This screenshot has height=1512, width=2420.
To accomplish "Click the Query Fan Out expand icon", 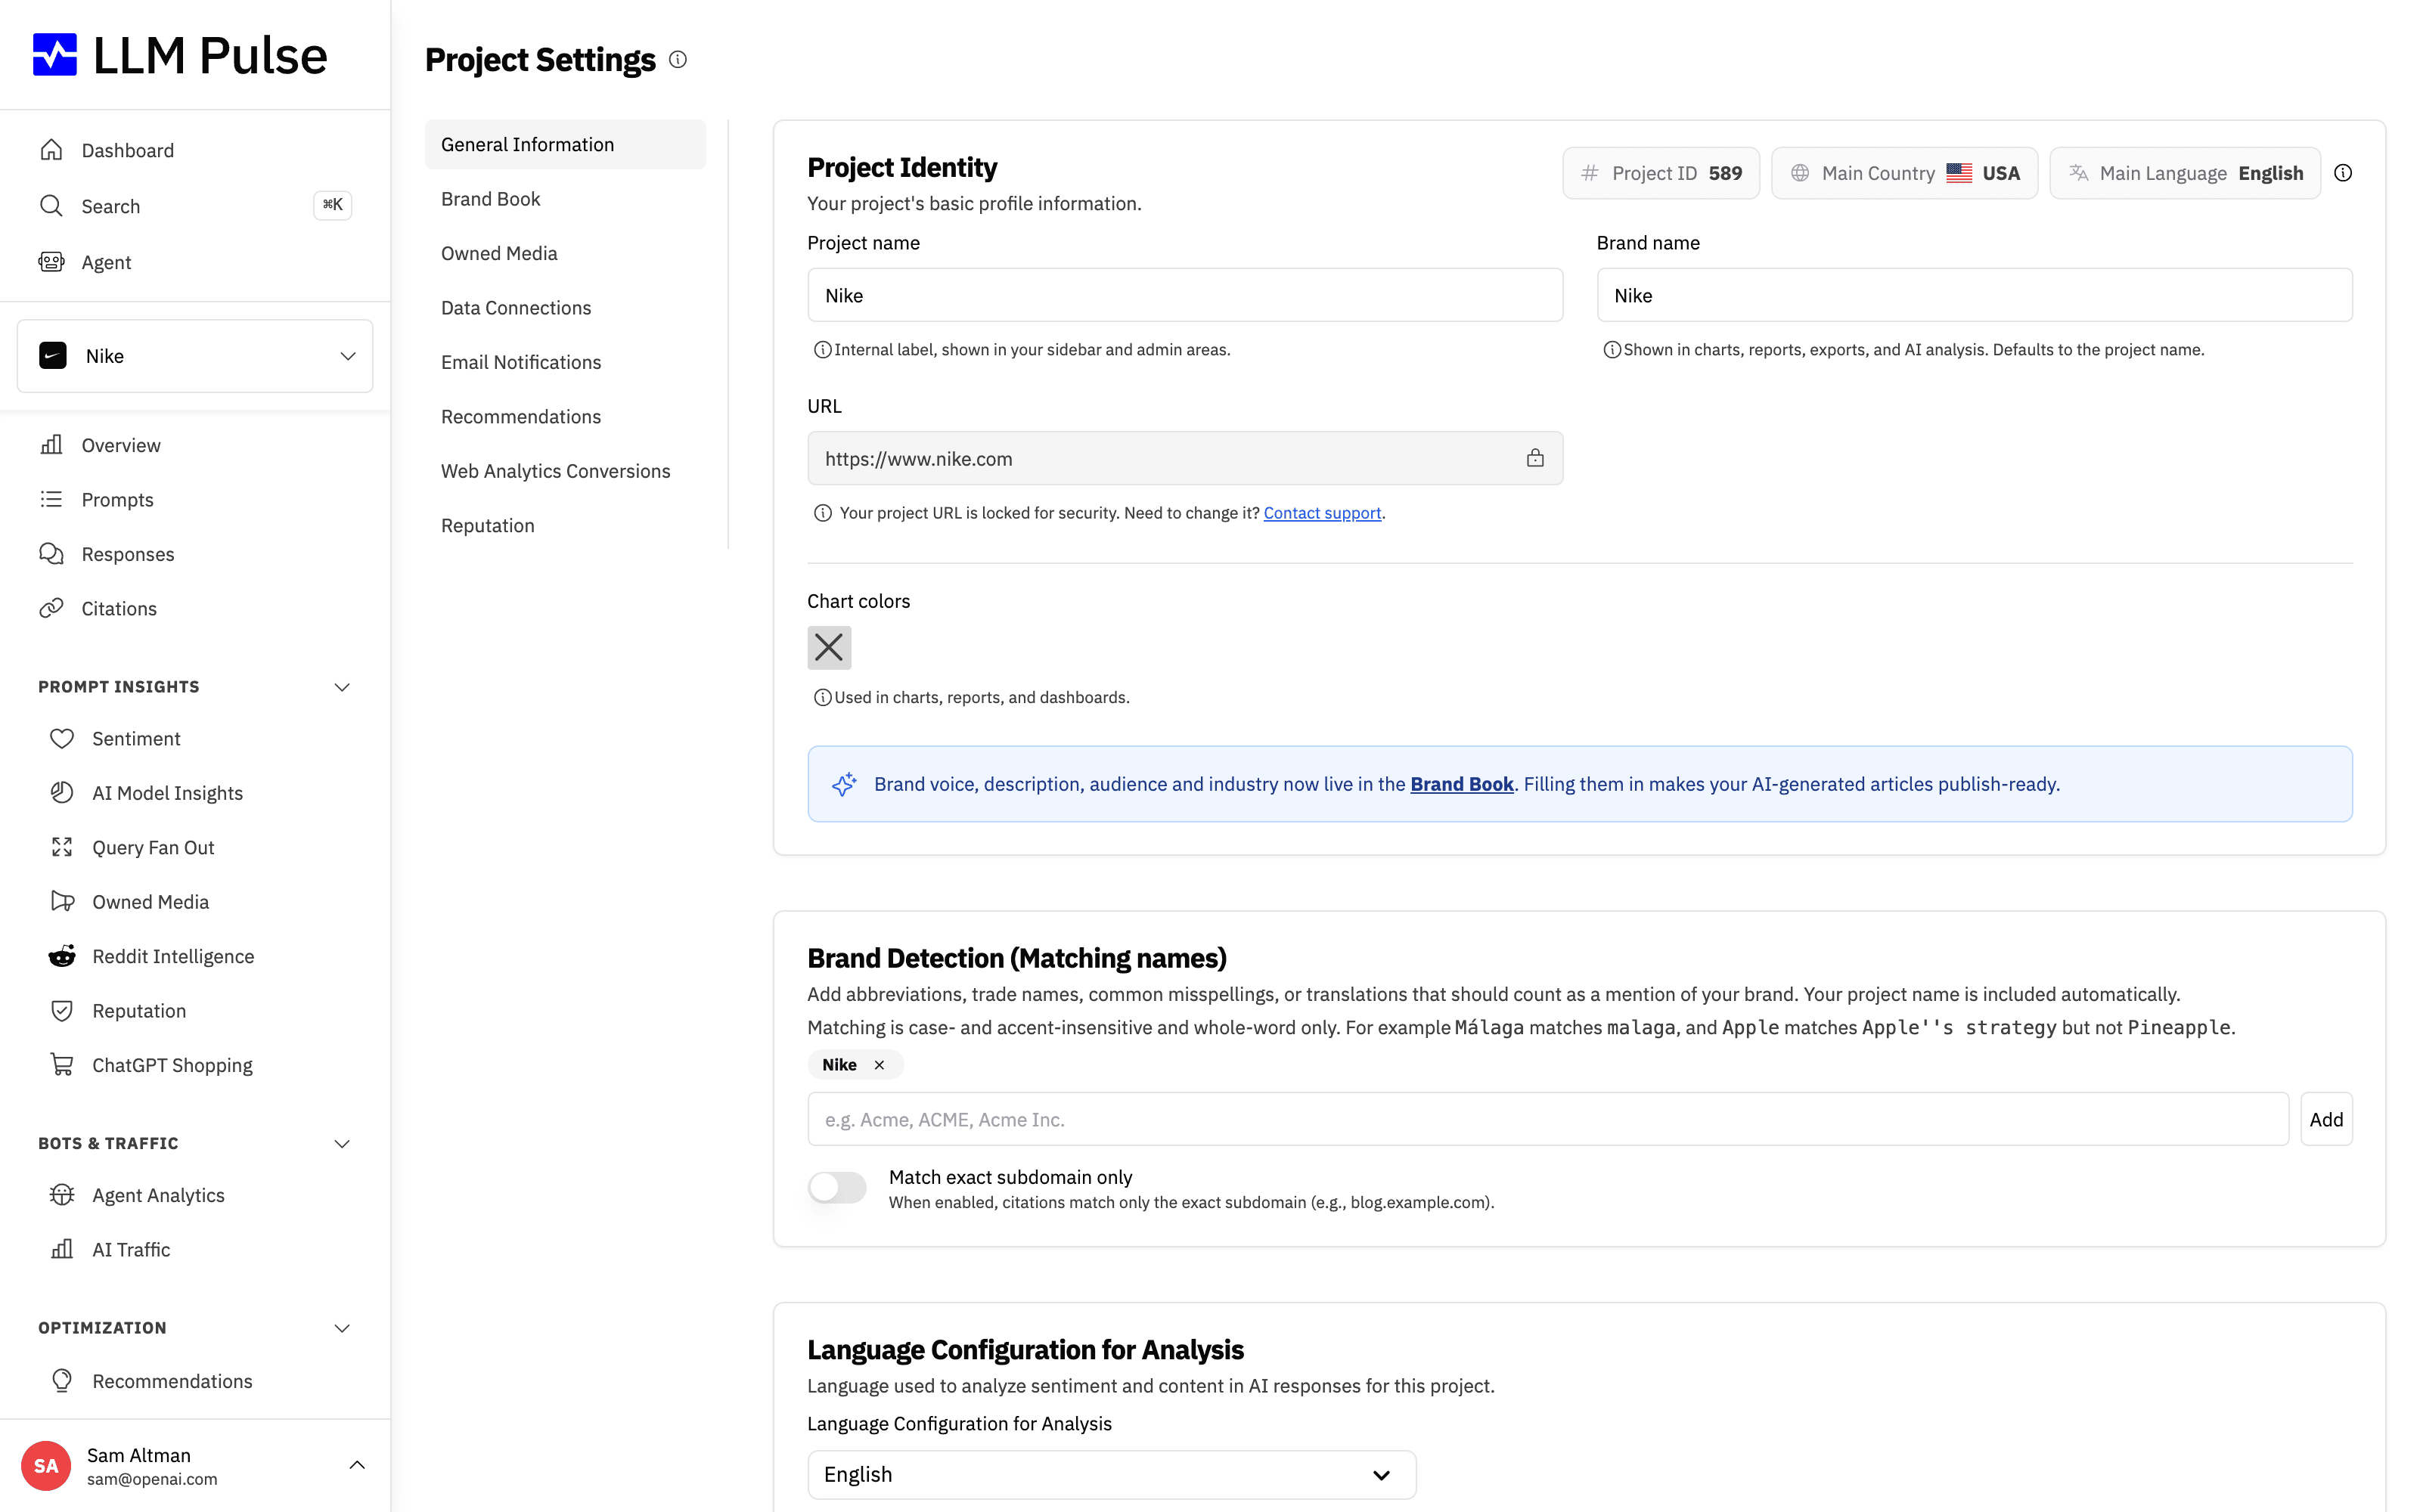I will point(62,847).
